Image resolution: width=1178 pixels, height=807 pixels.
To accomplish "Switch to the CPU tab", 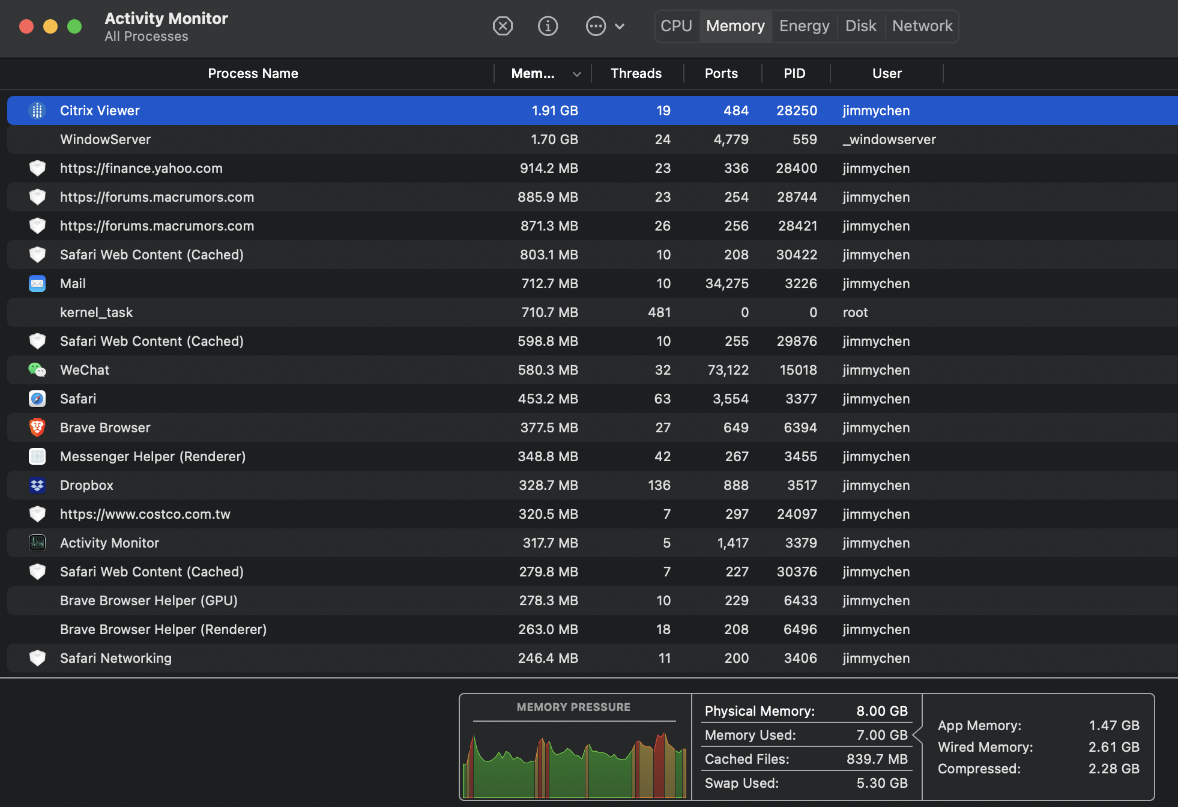I will (676, 26).
